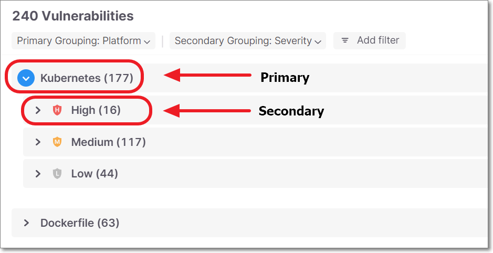Select the Dockerfile (63) group label
Image resolution: width=493 pixels, height=253 pixels.
[80, 223]
